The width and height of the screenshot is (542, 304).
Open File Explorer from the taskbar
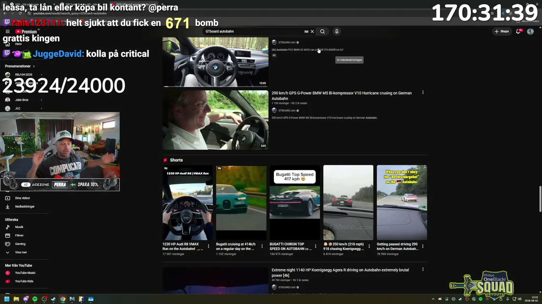pyautogui.click(x=16, y=299)
